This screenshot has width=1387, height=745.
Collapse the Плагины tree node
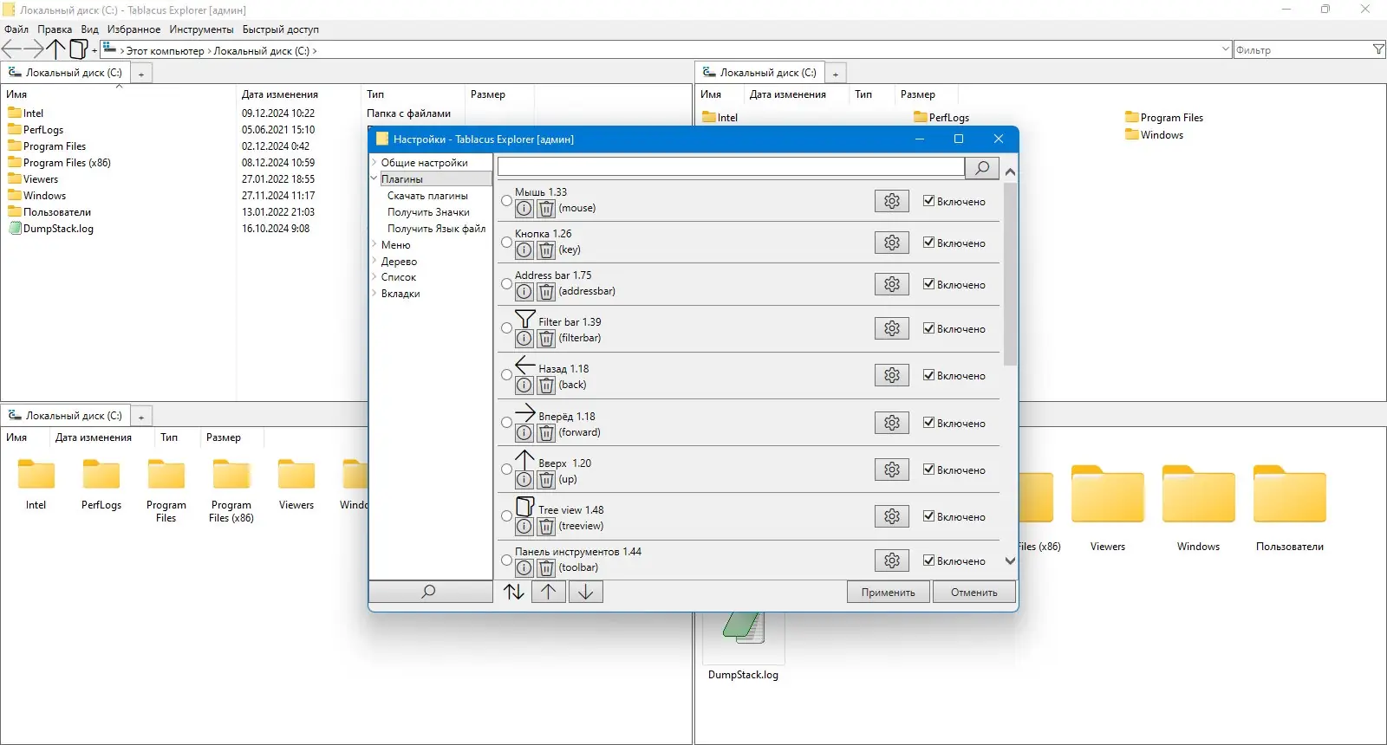pos(374,178)
